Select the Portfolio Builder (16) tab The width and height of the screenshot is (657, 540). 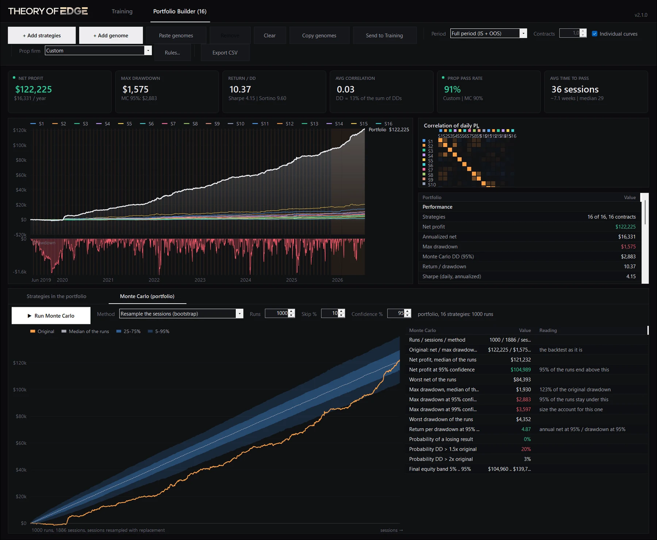[x=180, y=11]
